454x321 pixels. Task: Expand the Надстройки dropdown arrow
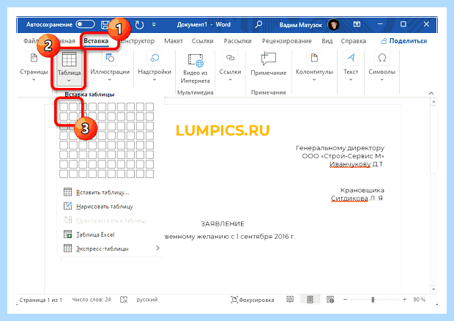[155, 79]
